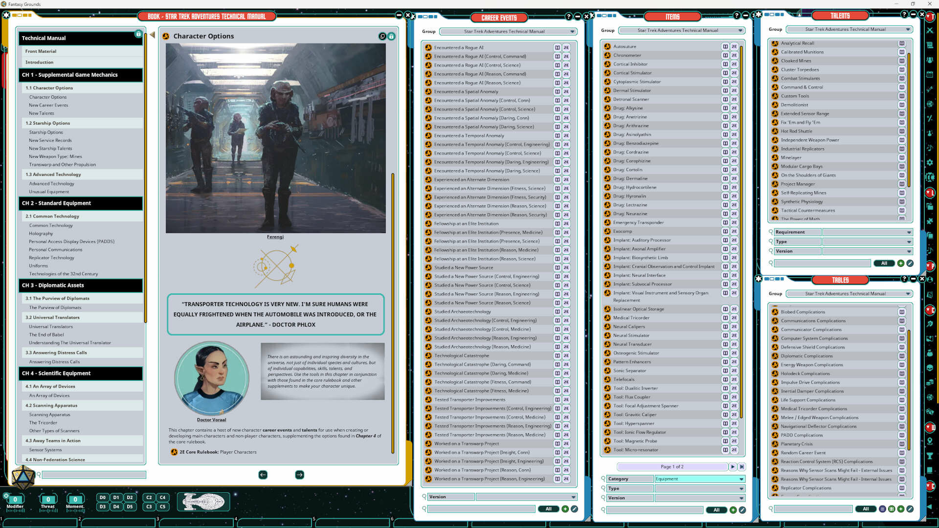Open the Version filter dropdown in the Talents window

868,251
